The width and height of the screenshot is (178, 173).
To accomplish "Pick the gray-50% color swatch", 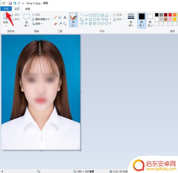I will click(x=161, y=15).
